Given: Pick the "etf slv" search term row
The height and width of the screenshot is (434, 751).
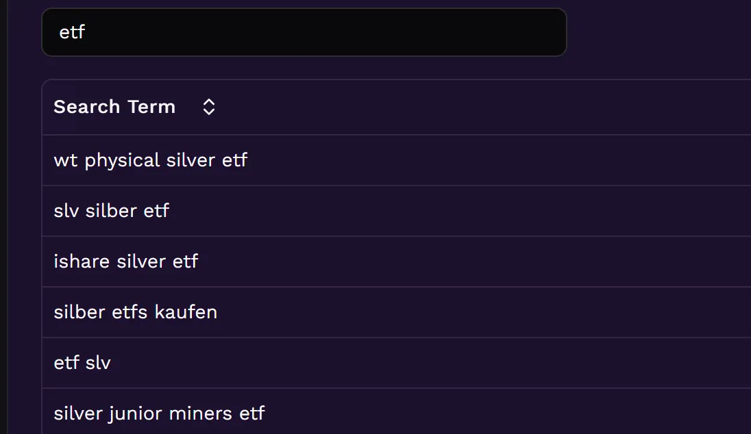Looking at the screenshot, I should (x=82, y=363).
